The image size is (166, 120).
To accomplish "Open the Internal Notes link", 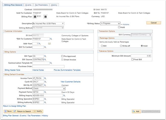I will 38,70.
